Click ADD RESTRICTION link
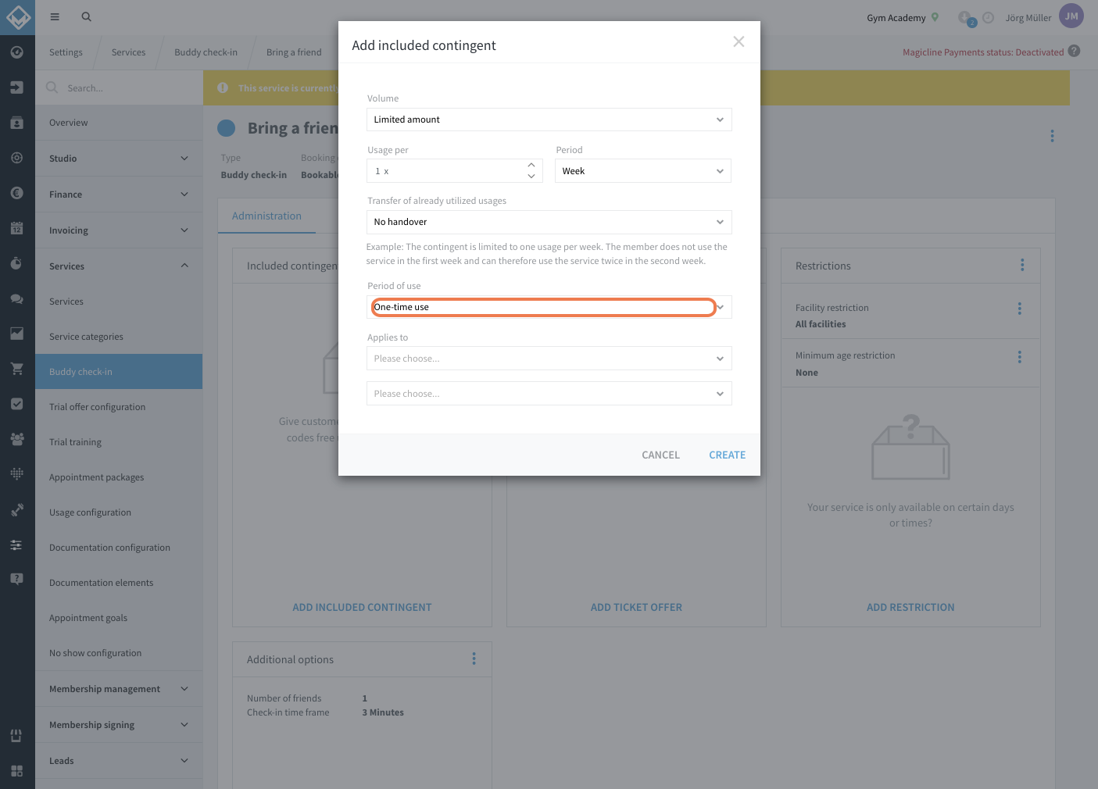1098x789 pixels. point(910,607)
